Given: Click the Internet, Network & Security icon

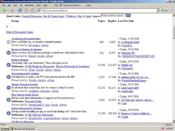Looking at the screenshot, I should click(8, 88).
